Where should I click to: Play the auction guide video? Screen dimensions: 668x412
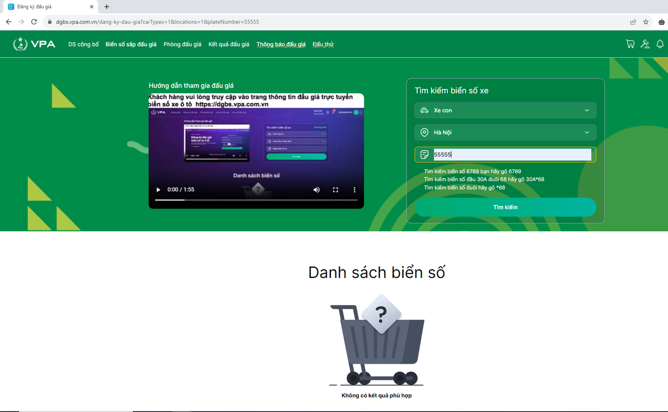click(x=158, y=190)
